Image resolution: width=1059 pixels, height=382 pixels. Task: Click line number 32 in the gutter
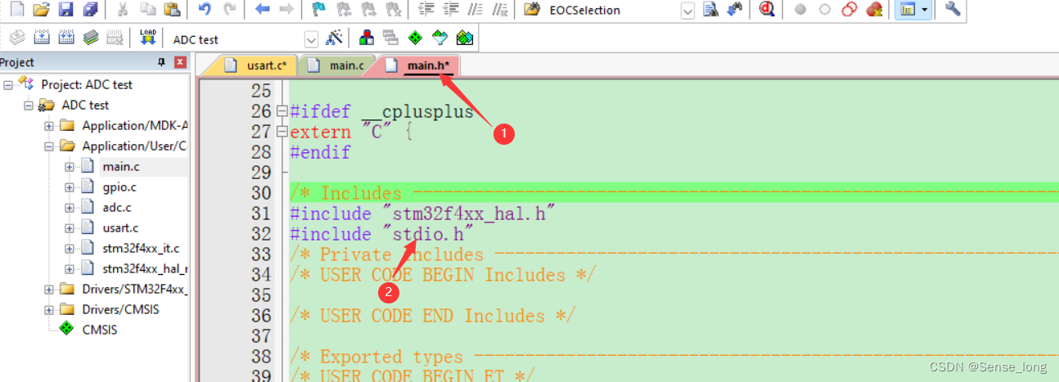tap(260, 234)
